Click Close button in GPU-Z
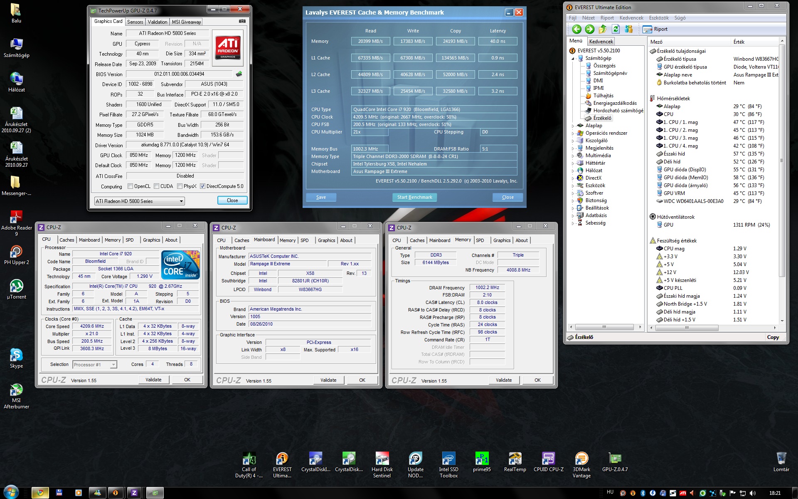Image resolution: width=798 pixels, height=499 pixels. 232,200
